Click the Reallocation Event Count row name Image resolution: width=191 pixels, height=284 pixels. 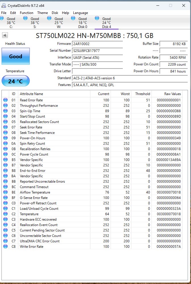(39, 225)
